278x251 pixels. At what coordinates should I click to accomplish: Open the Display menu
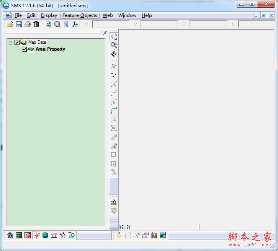(x=49, y=15)
